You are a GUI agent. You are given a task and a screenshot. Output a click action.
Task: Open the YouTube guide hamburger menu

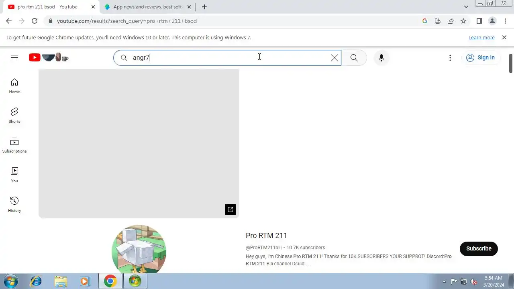14,58
